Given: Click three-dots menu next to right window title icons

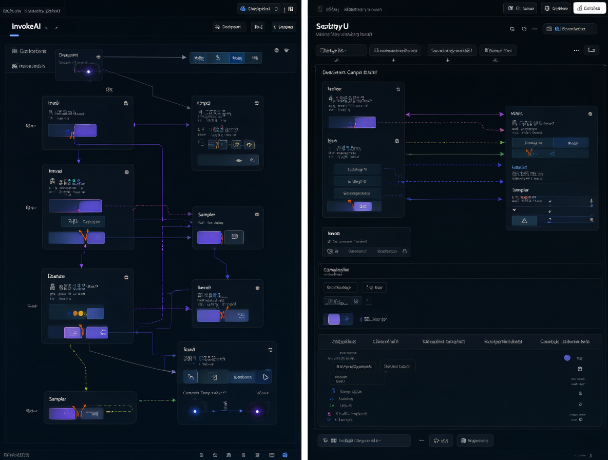Looking at the screenshot, I should [x=535, y=29].
